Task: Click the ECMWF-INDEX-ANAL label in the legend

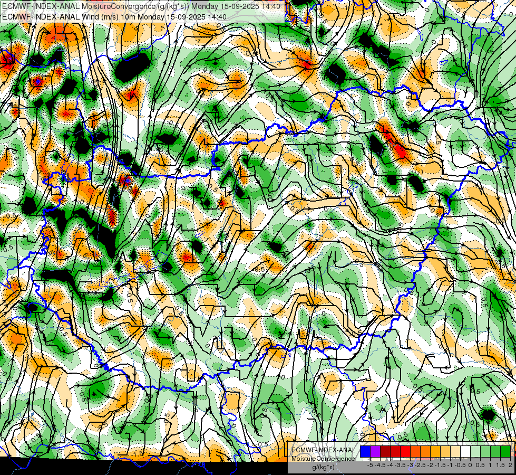Action: click(324, 450)
